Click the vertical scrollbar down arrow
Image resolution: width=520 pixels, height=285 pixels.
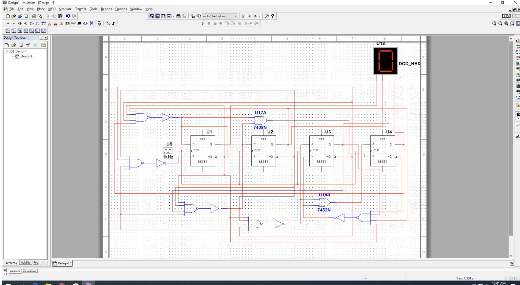[511, 256]
